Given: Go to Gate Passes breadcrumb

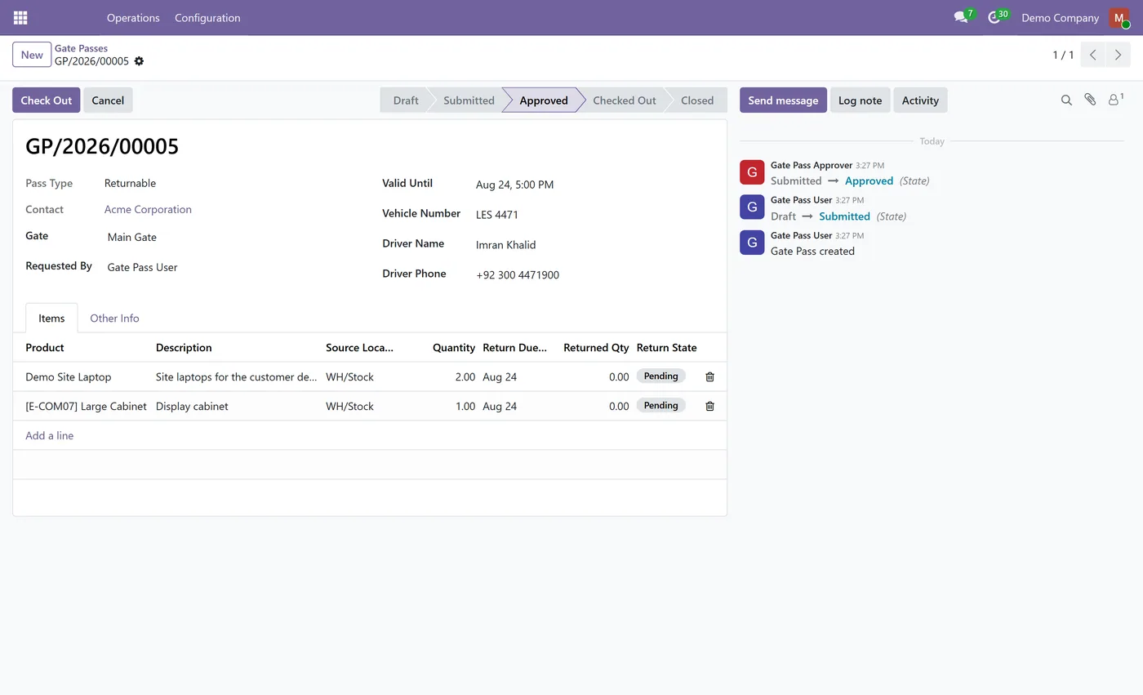Looking at the screenshot, I should click(81, 48).
